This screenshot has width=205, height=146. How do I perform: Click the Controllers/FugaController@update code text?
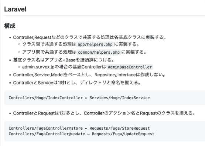pyautogui.click(x=47, y=134)
